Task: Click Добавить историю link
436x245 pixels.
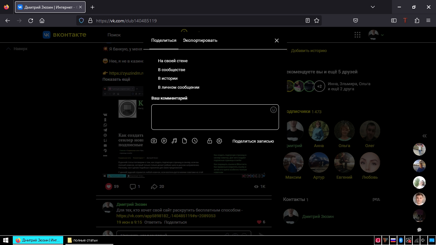Action: [x=309, y=51]
